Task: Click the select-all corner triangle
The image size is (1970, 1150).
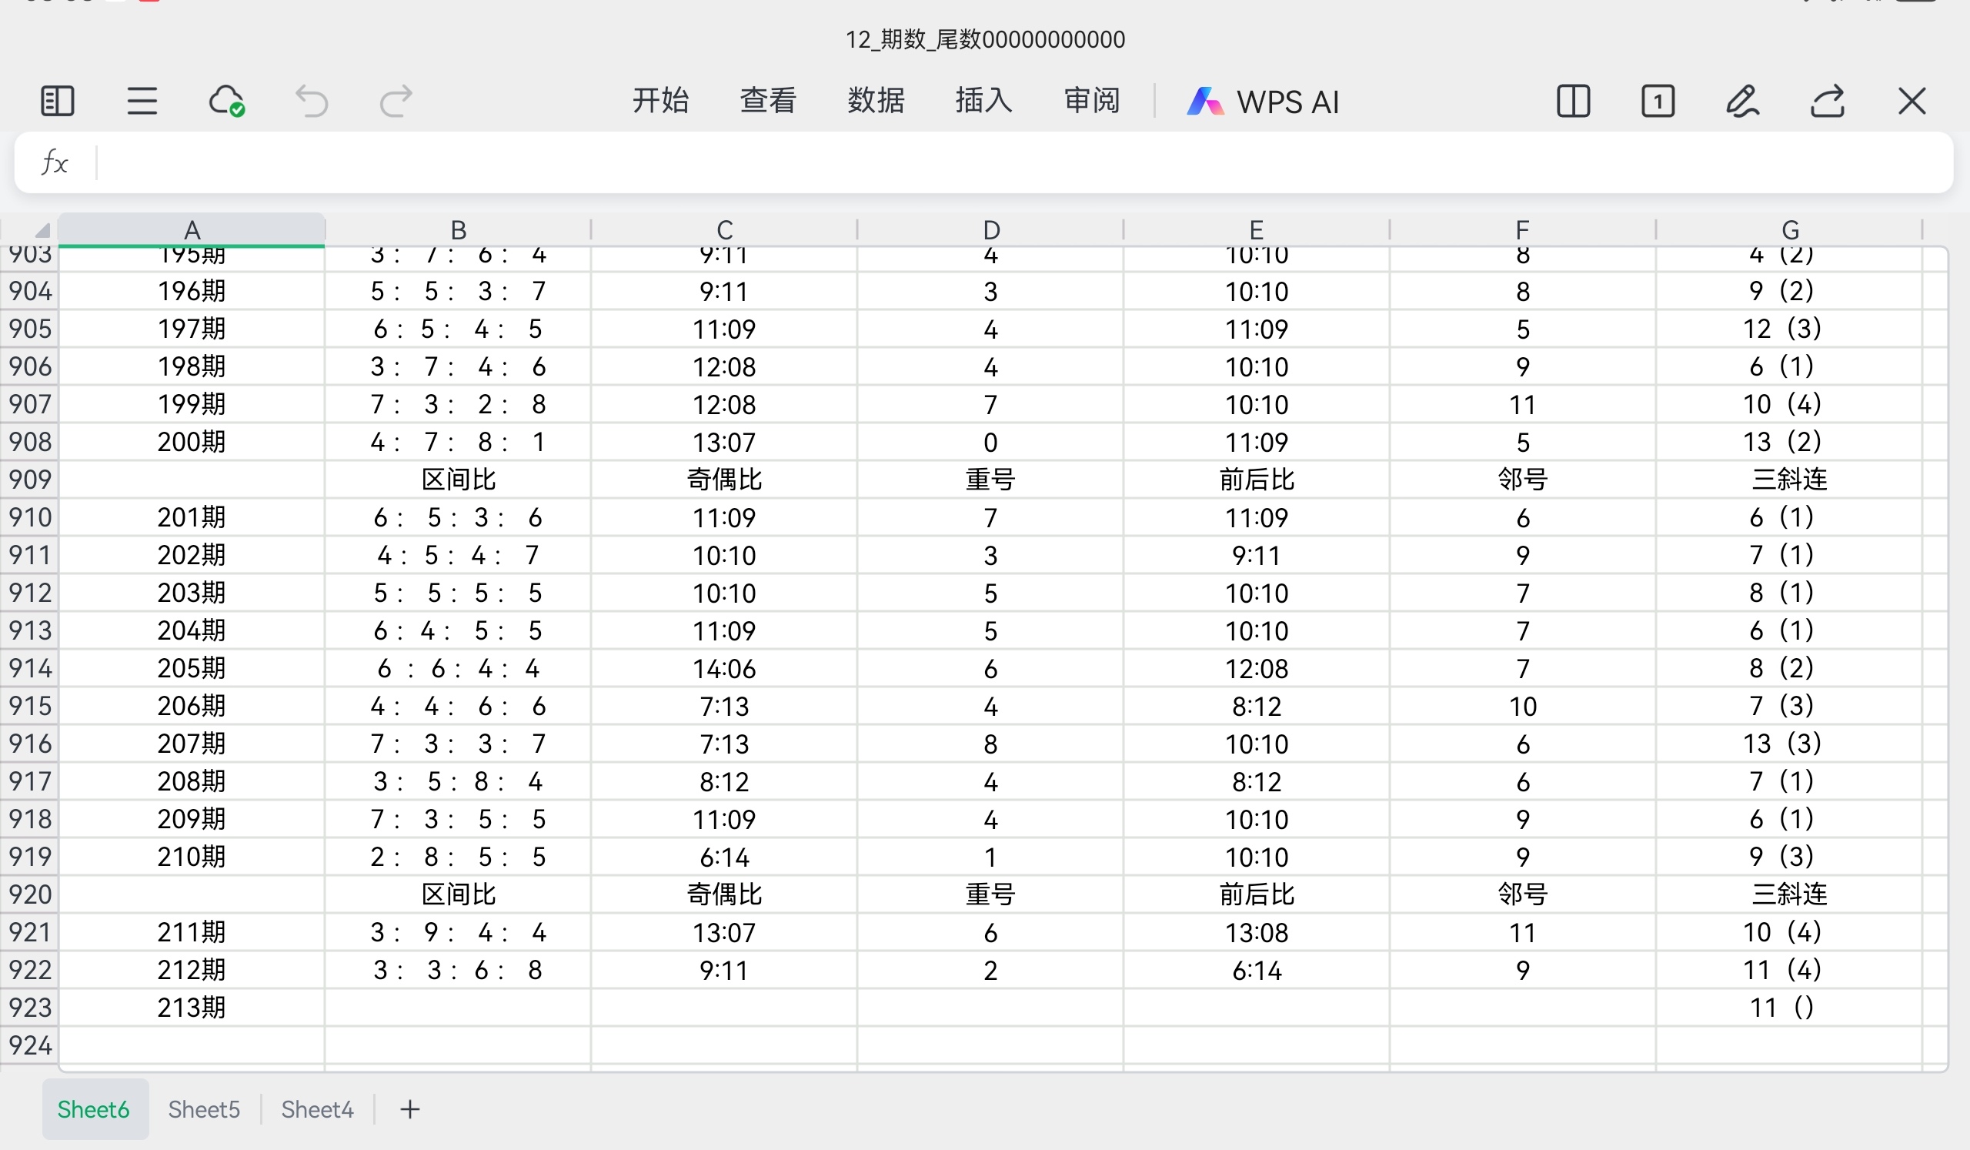Action: 41,230
